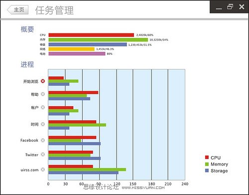This screenshot has height=195, width=249.
Task: Click the 150 axis label
Action: (133, 184)
